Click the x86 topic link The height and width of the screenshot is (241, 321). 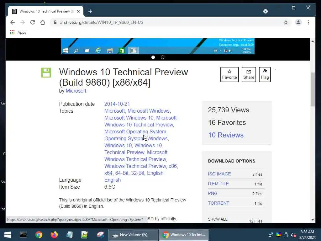173,166
